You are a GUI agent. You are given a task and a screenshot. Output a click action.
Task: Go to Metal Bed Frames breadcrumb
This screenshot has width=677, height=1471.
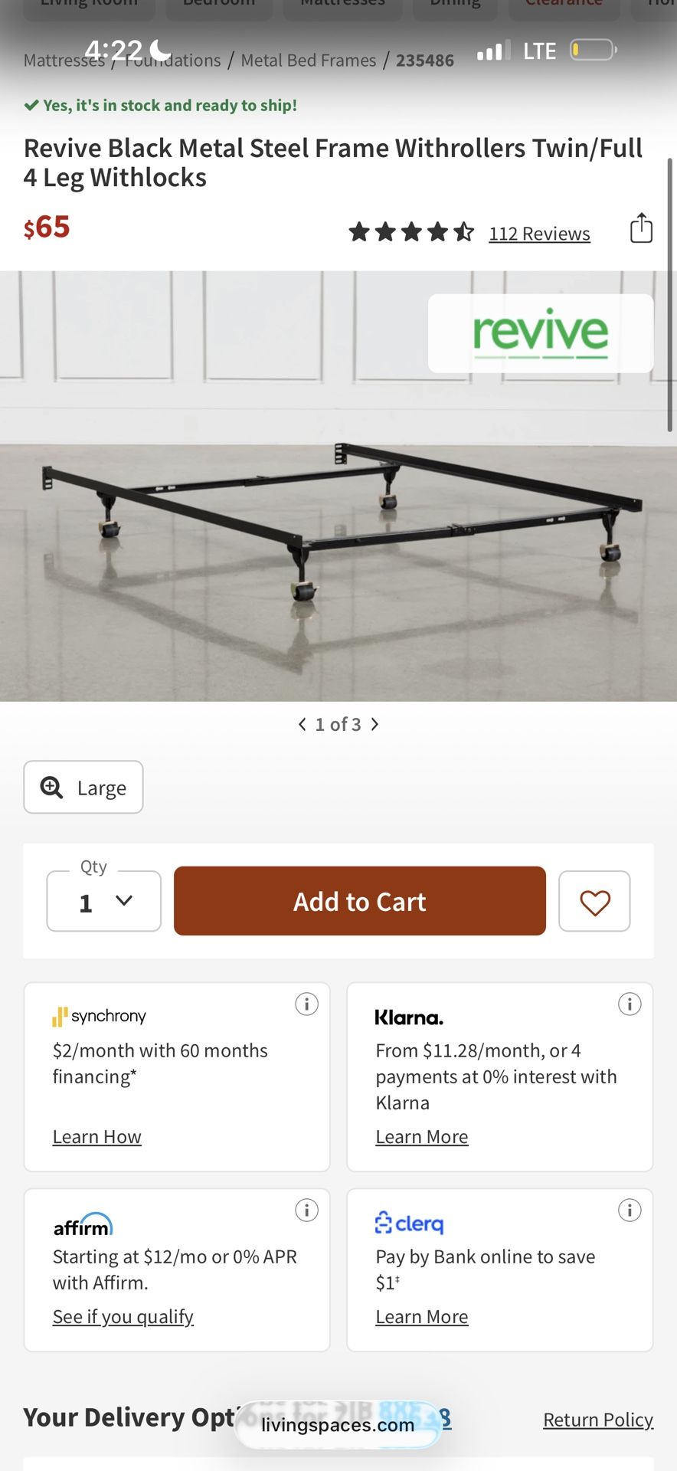click(x=309, y=61)
